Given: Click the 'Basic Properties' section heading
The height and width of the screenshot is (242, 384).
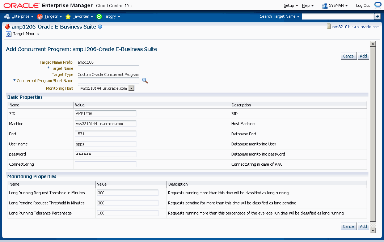Looking at the screenshot, I should [x=25, y=97].
